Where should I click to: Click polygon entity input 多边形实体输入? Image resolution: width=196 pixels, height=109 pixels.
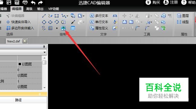point(20,28)
